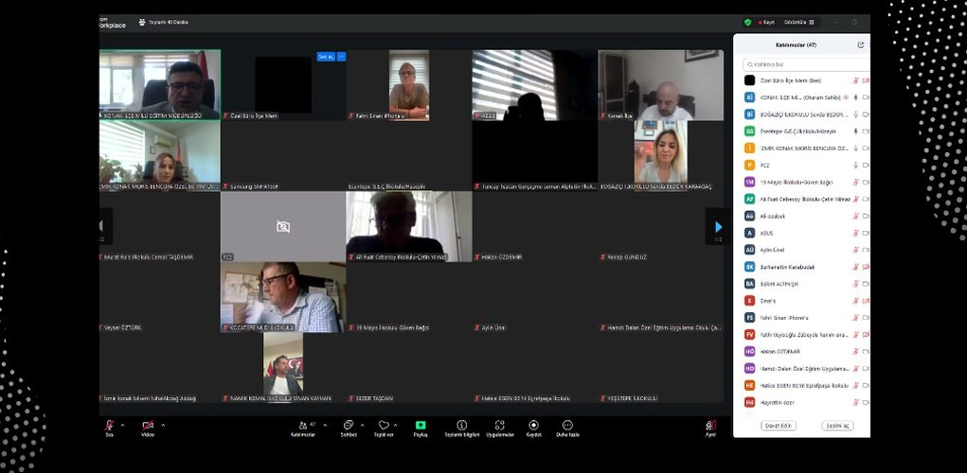Click the green Paylaş share screen icon

421,426
